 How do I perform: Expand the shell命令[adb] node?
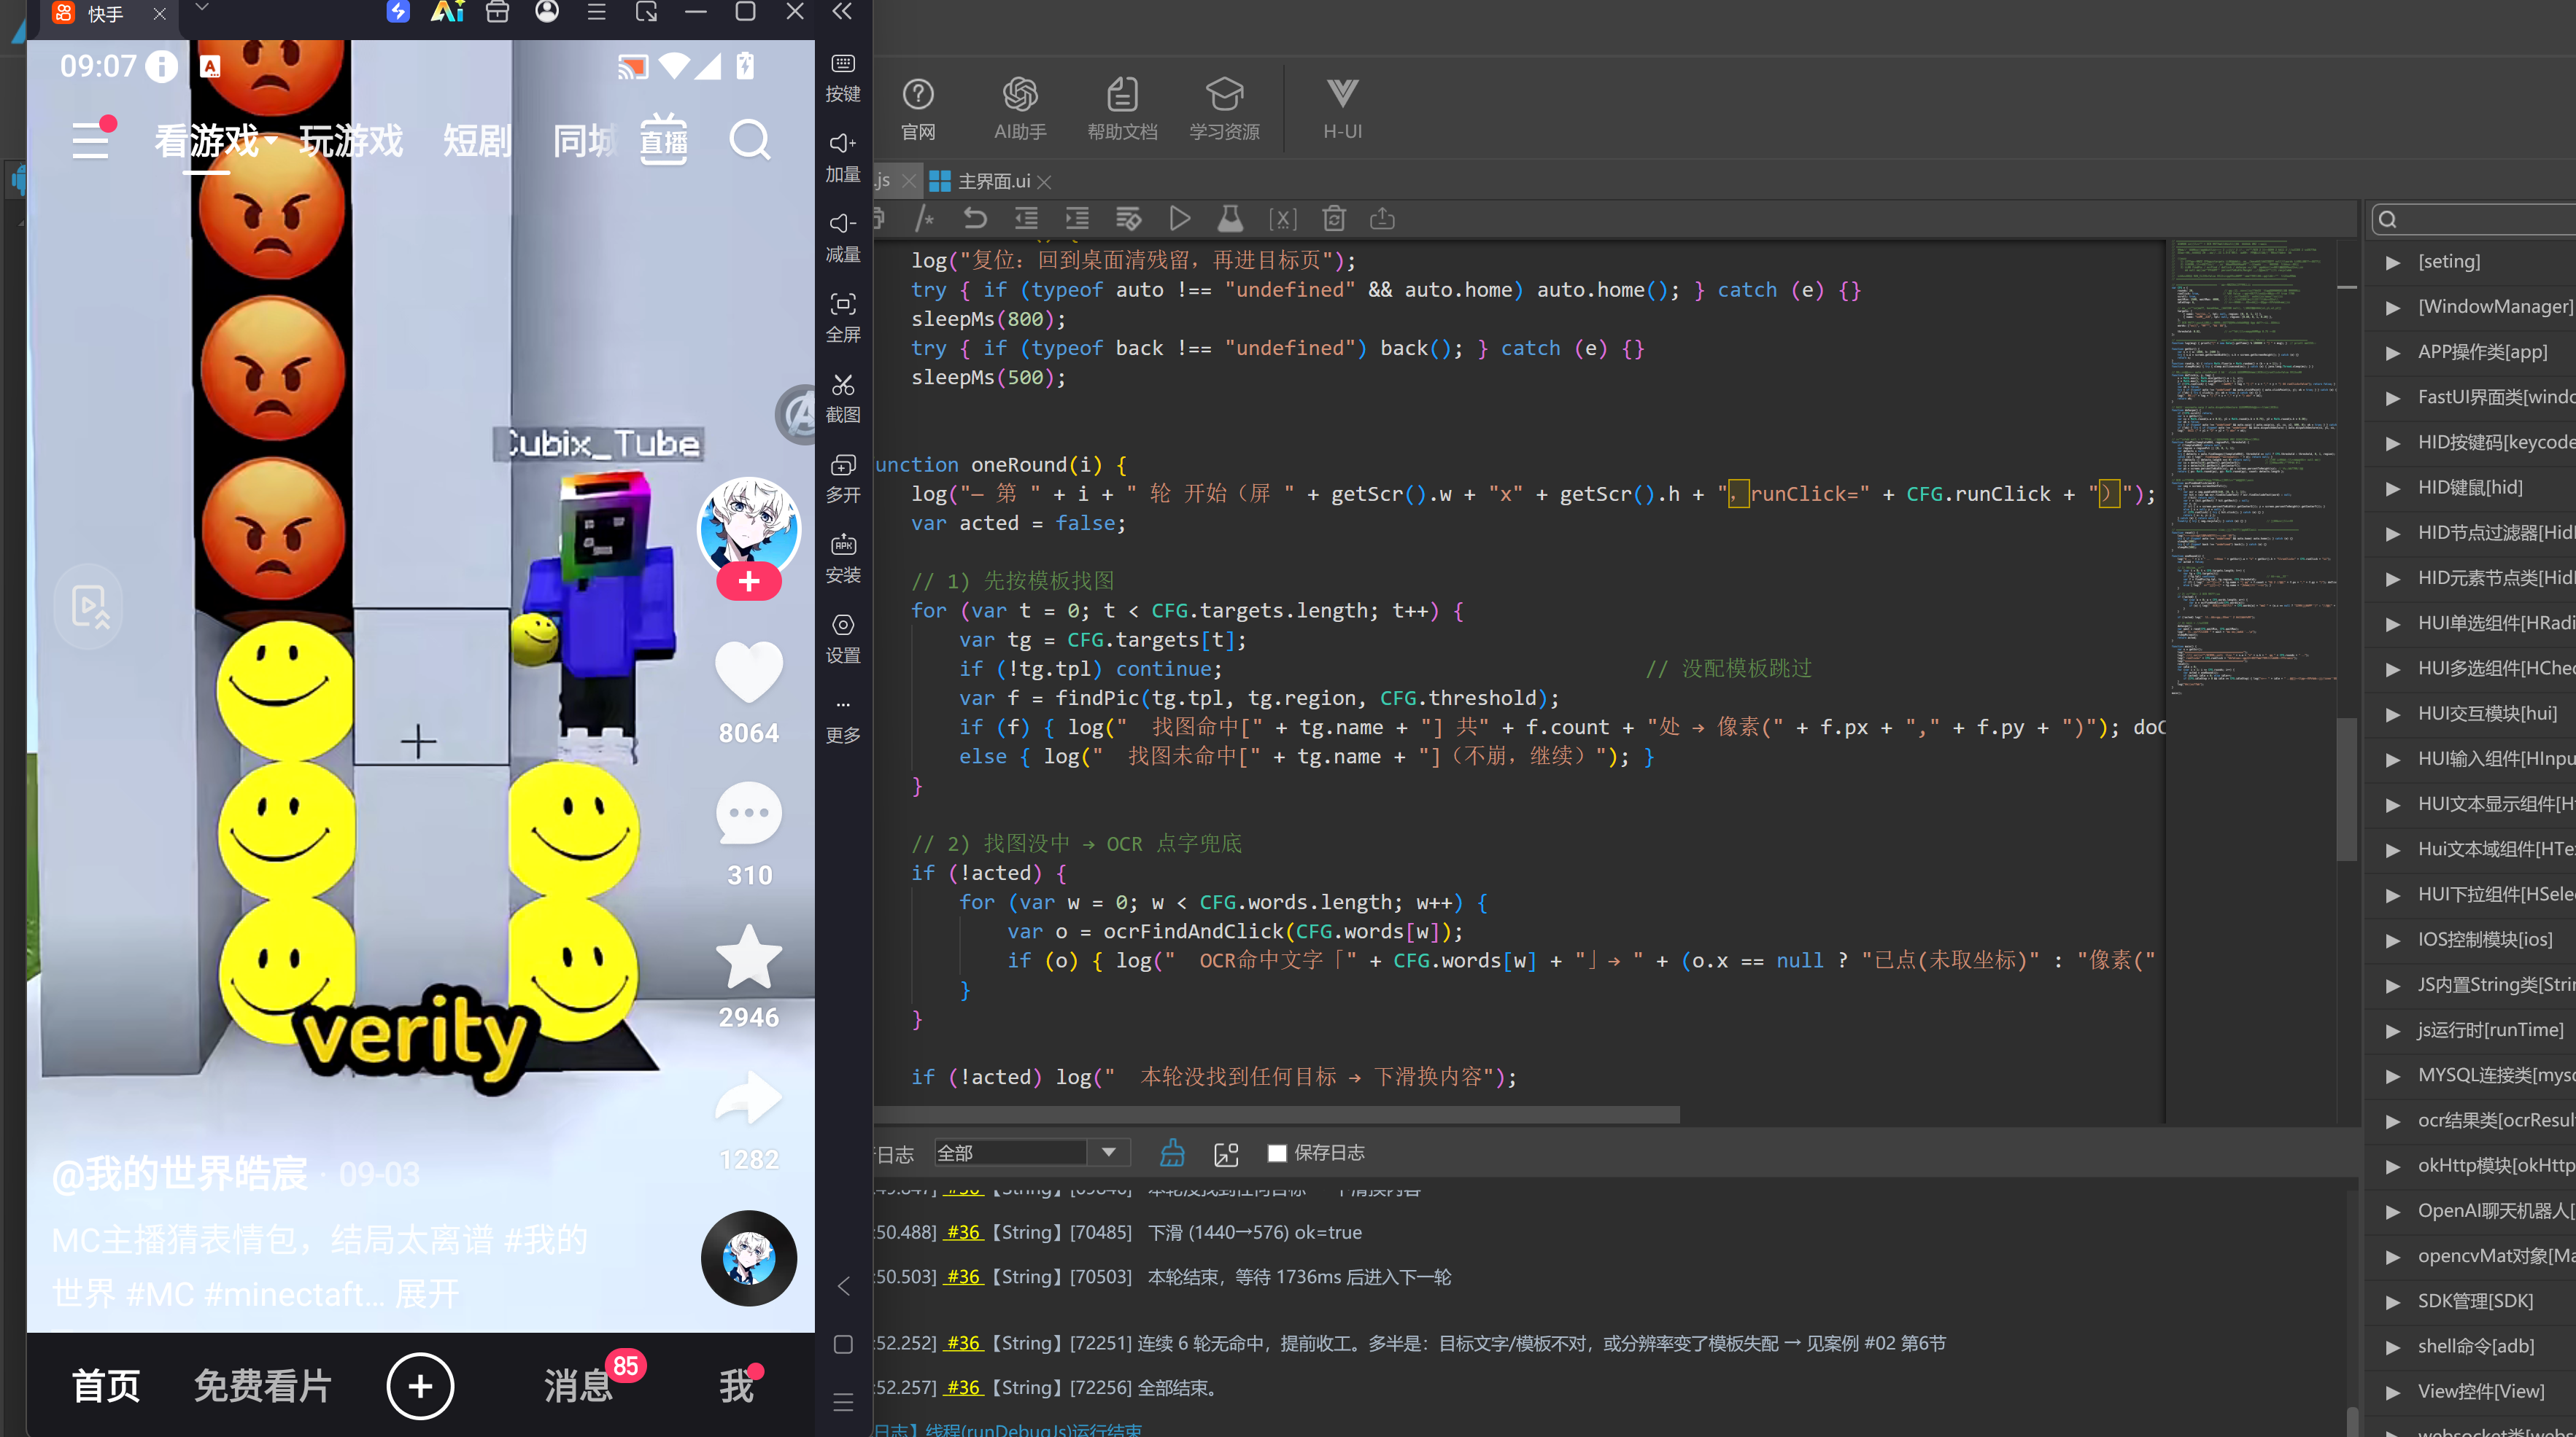tap(2393, 1346)
